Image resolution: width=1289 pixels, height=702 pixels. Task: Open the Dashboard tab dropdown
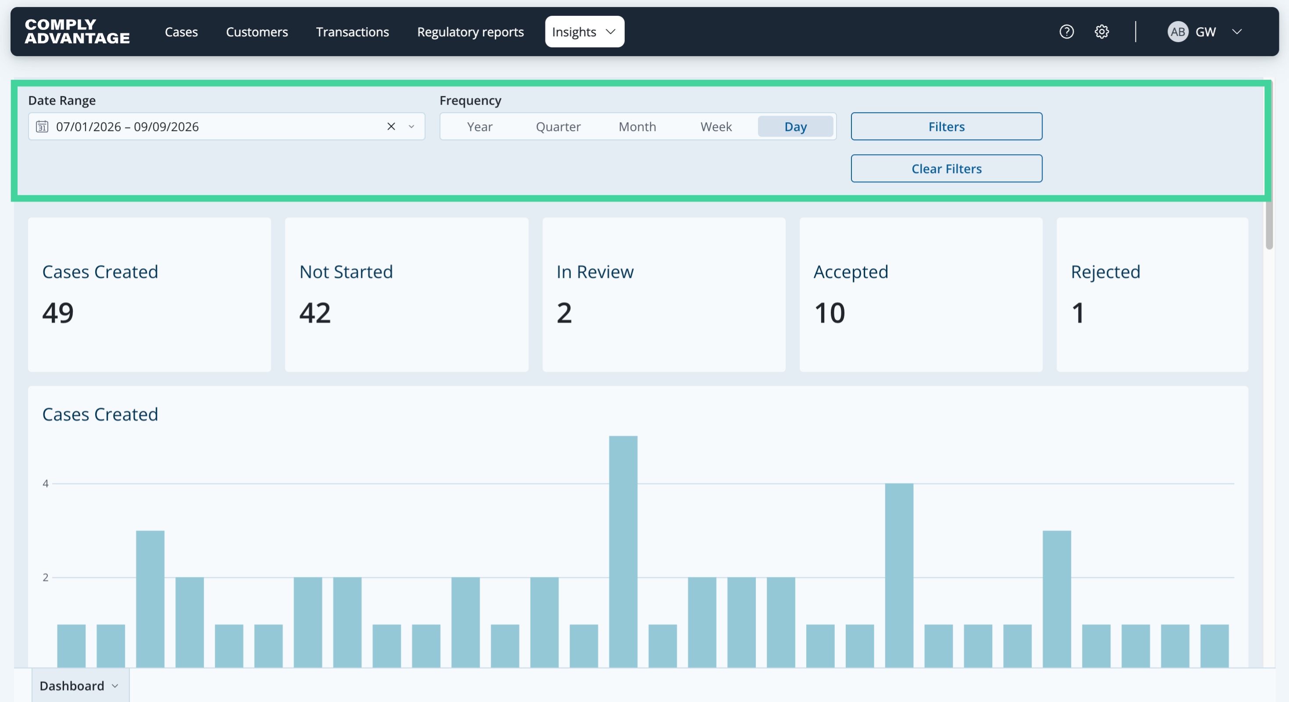[80, 685]
